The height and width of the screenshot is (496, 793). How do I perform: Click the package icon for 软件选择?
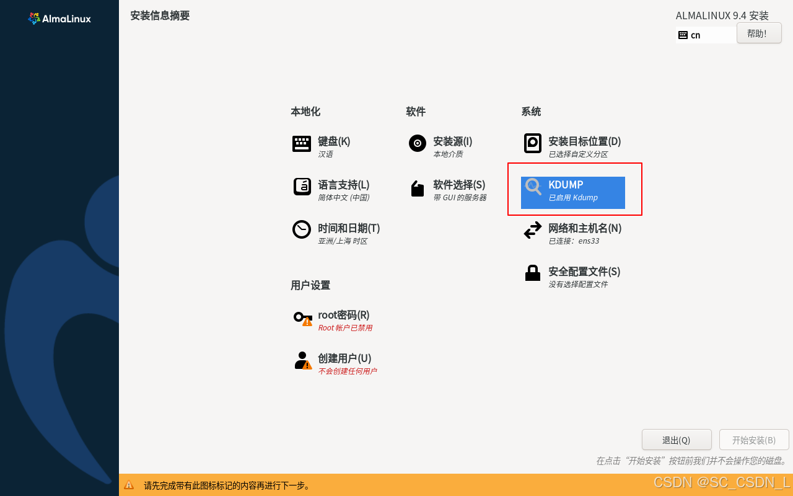coord(418,188)
